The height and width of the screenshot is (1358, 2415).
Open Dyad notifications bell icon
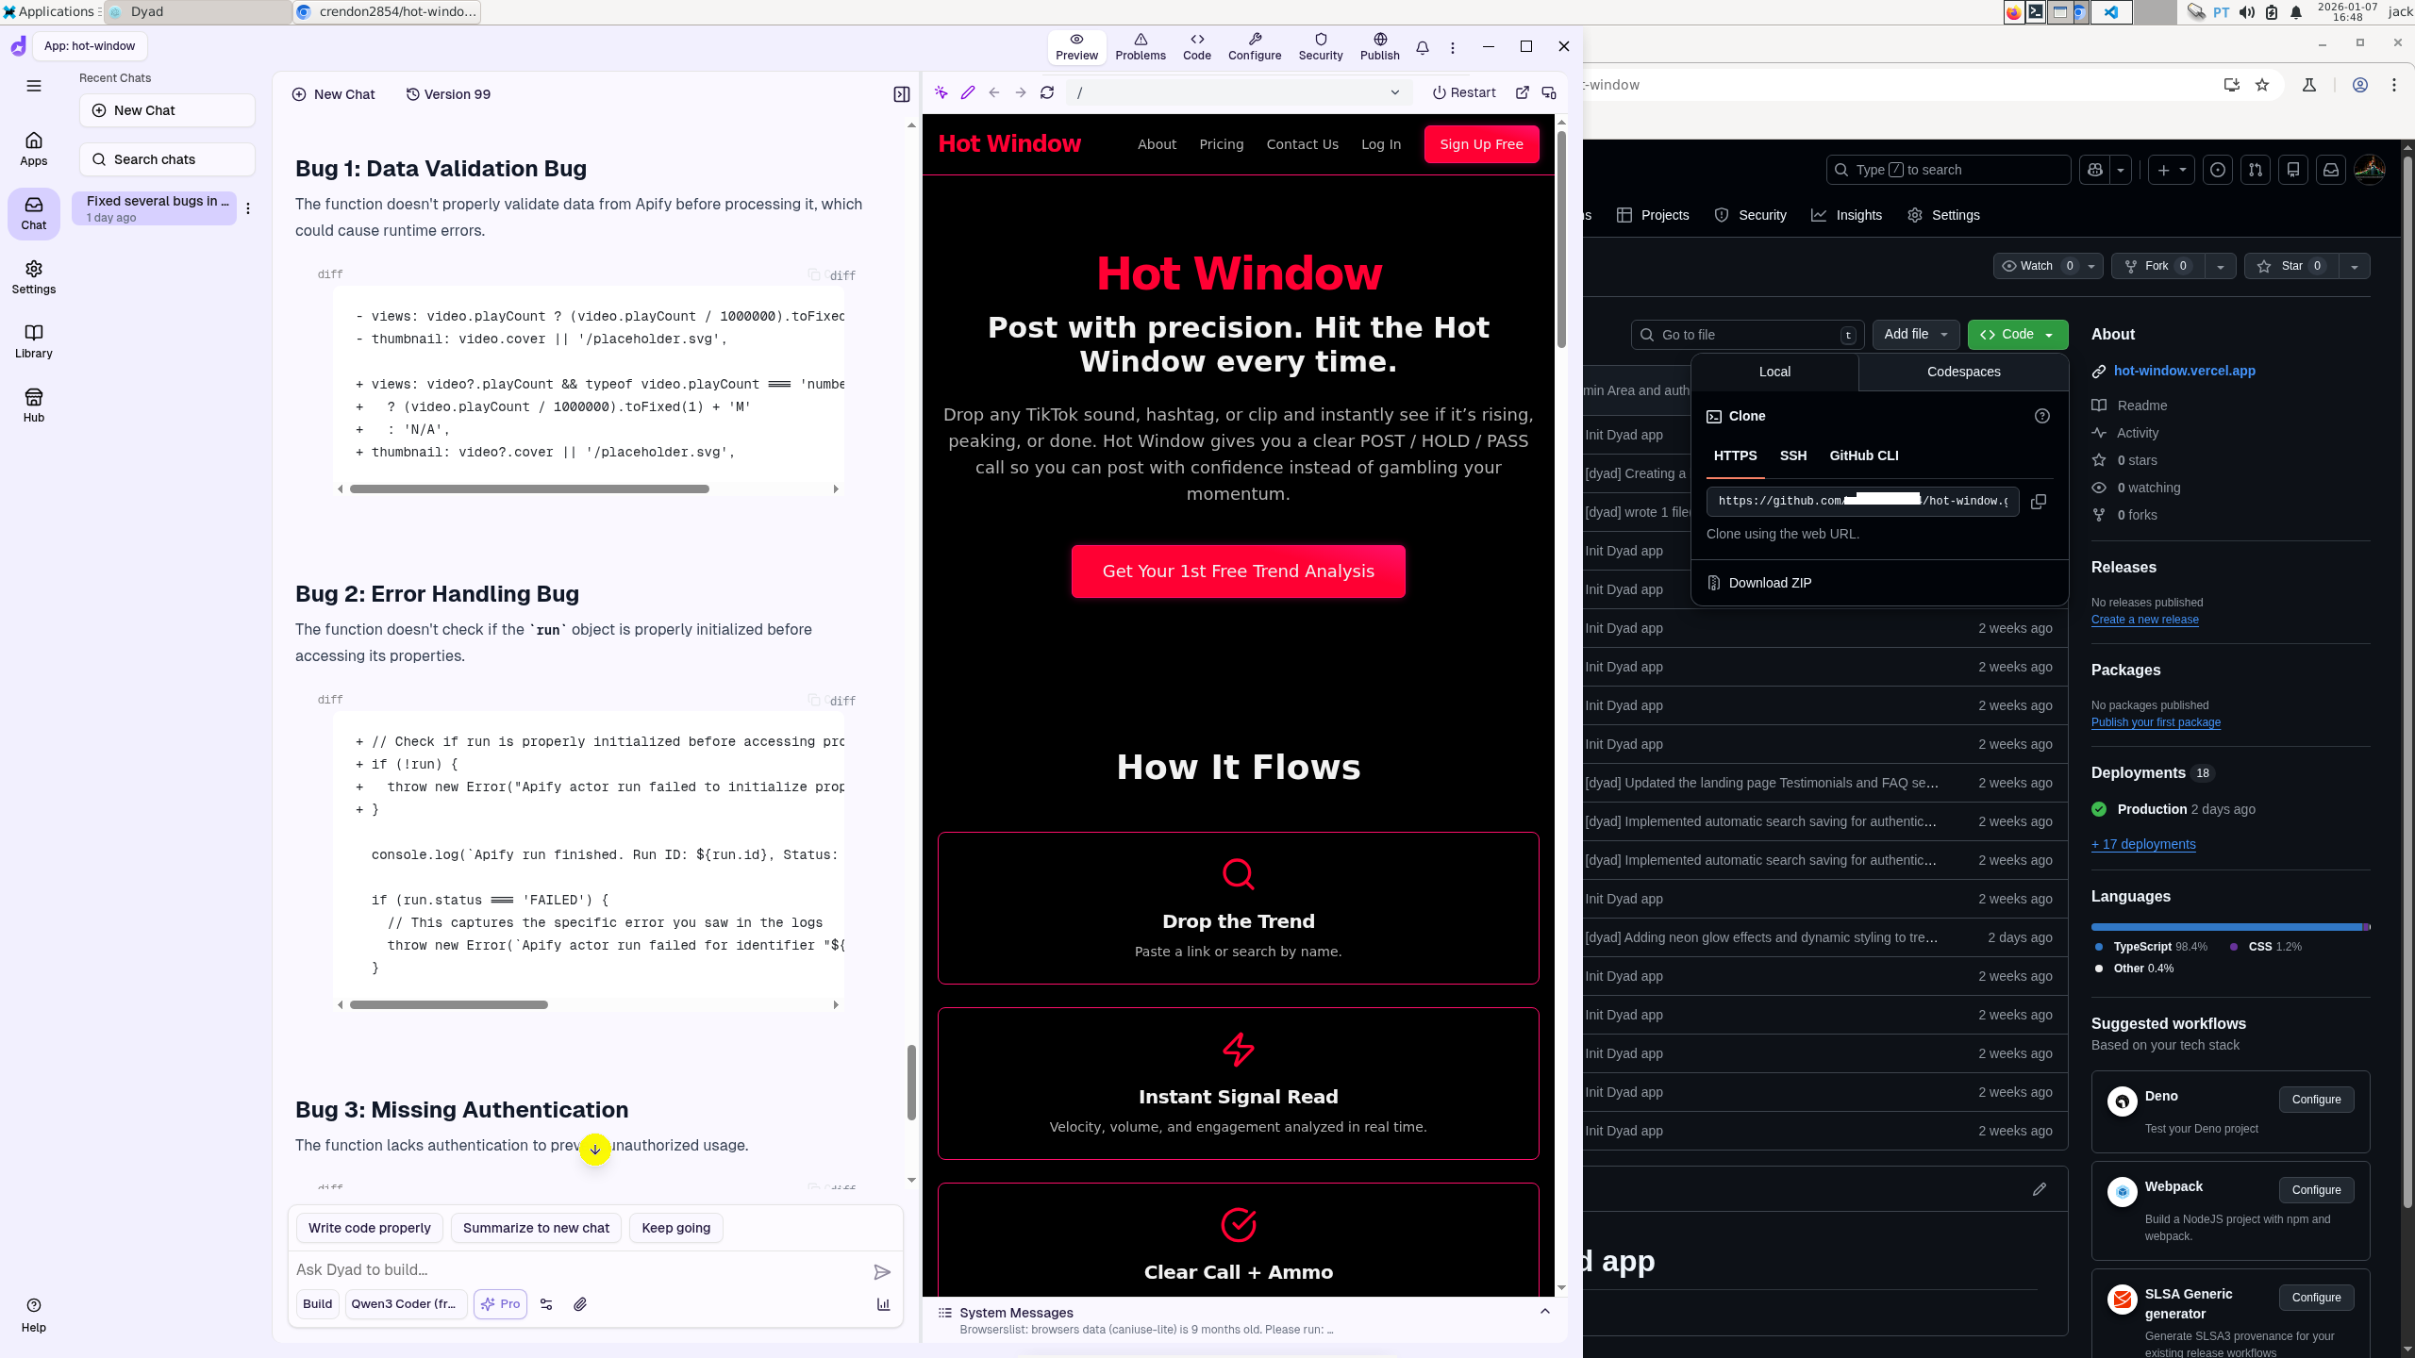click(x=1423, y=47)
